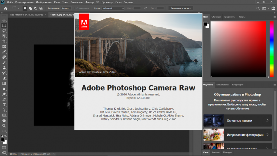Pick the Eyedropper tool

(x=4, y=51)
